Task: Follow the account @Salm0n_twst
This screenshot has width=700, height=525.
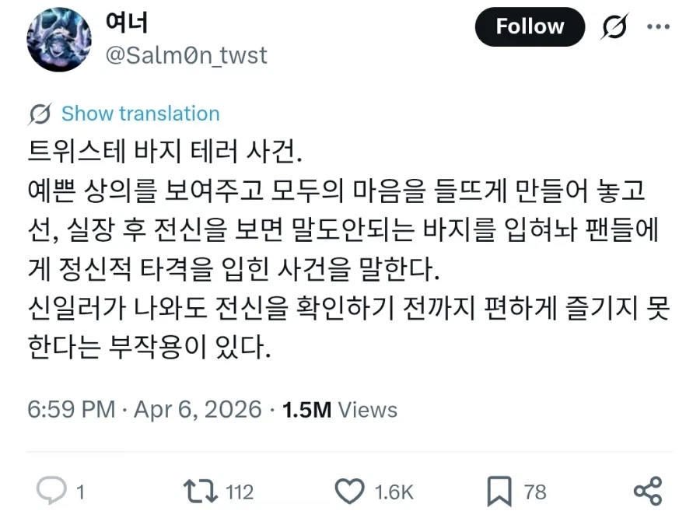Action: click(530, 26)
